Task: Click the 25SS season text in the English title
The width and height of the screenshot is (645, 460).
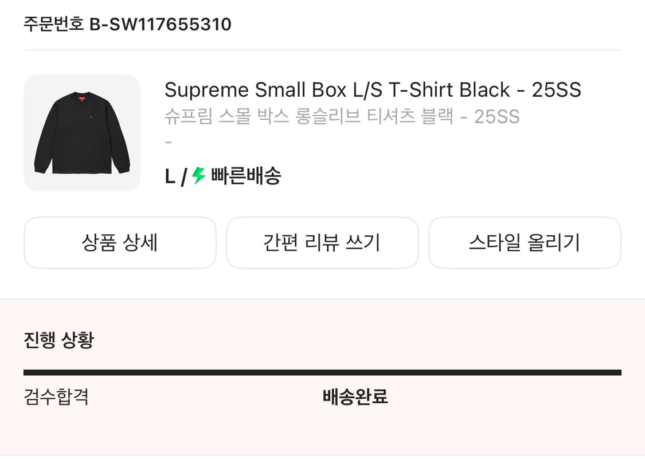Action: pos(556,90)
